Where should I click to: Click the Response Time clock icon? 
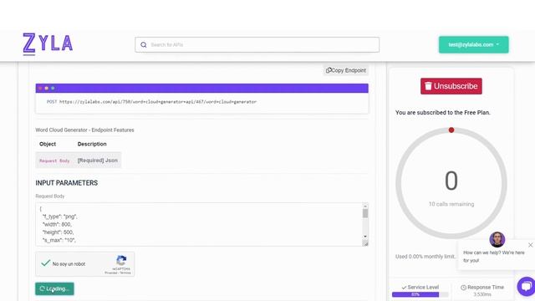(463, 288)
